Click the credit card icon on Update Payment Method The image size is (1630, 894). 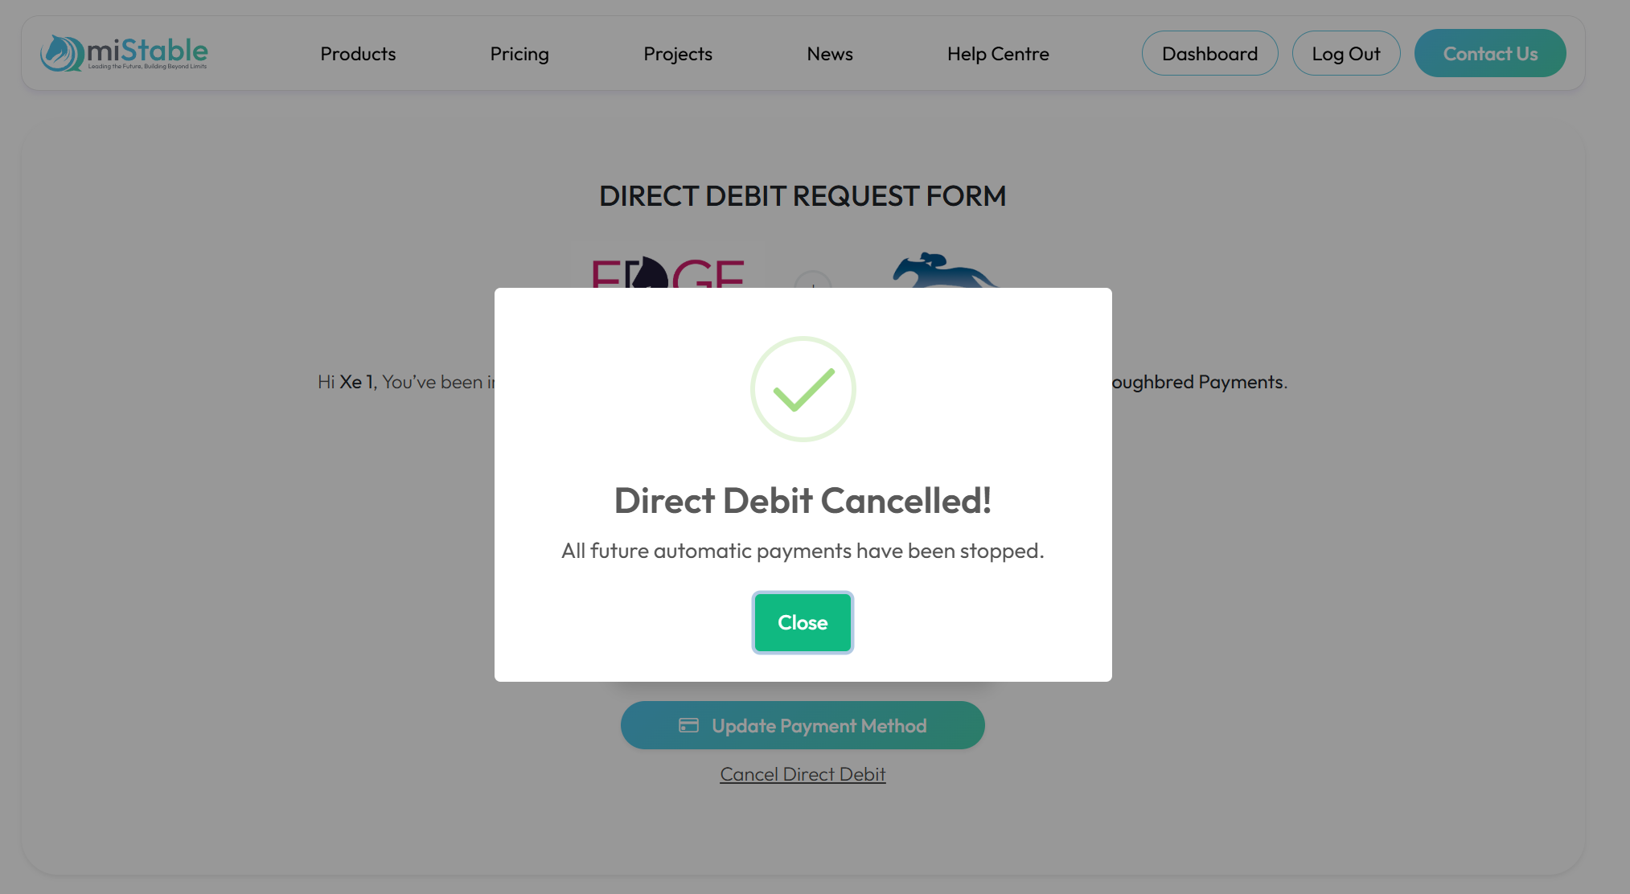point(688,725)
